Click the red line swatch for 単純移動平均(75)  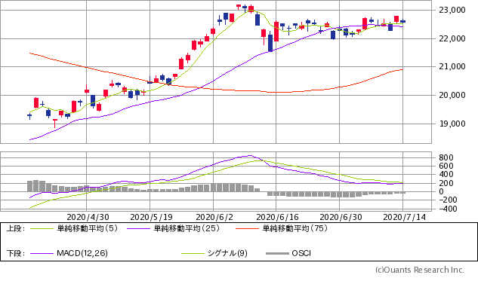tap(247, 229)
